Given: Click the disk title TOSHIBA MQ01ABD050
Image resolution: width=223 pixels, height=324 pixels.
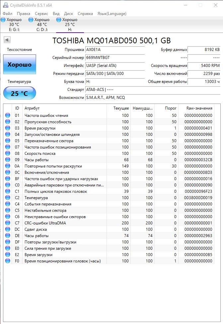Looking at the screenshot, I should click(111, 41).
